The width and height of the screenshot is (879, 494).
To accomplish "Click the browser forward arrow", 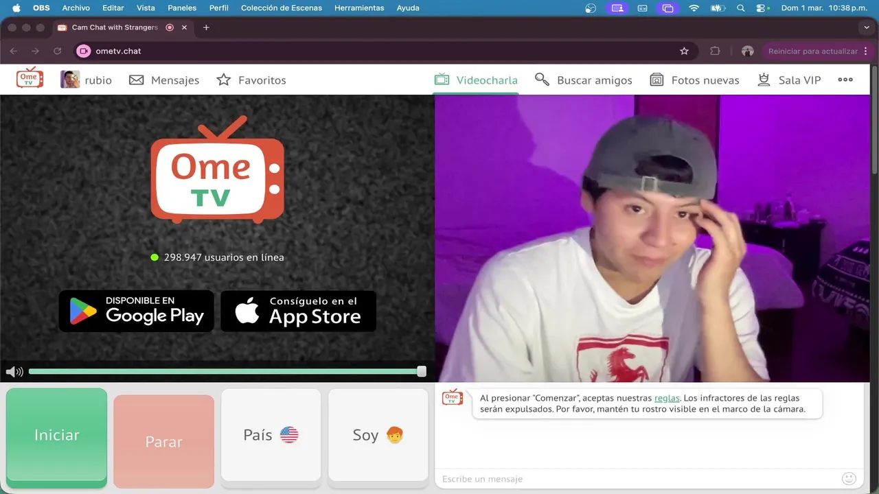I will coord(36,51).
